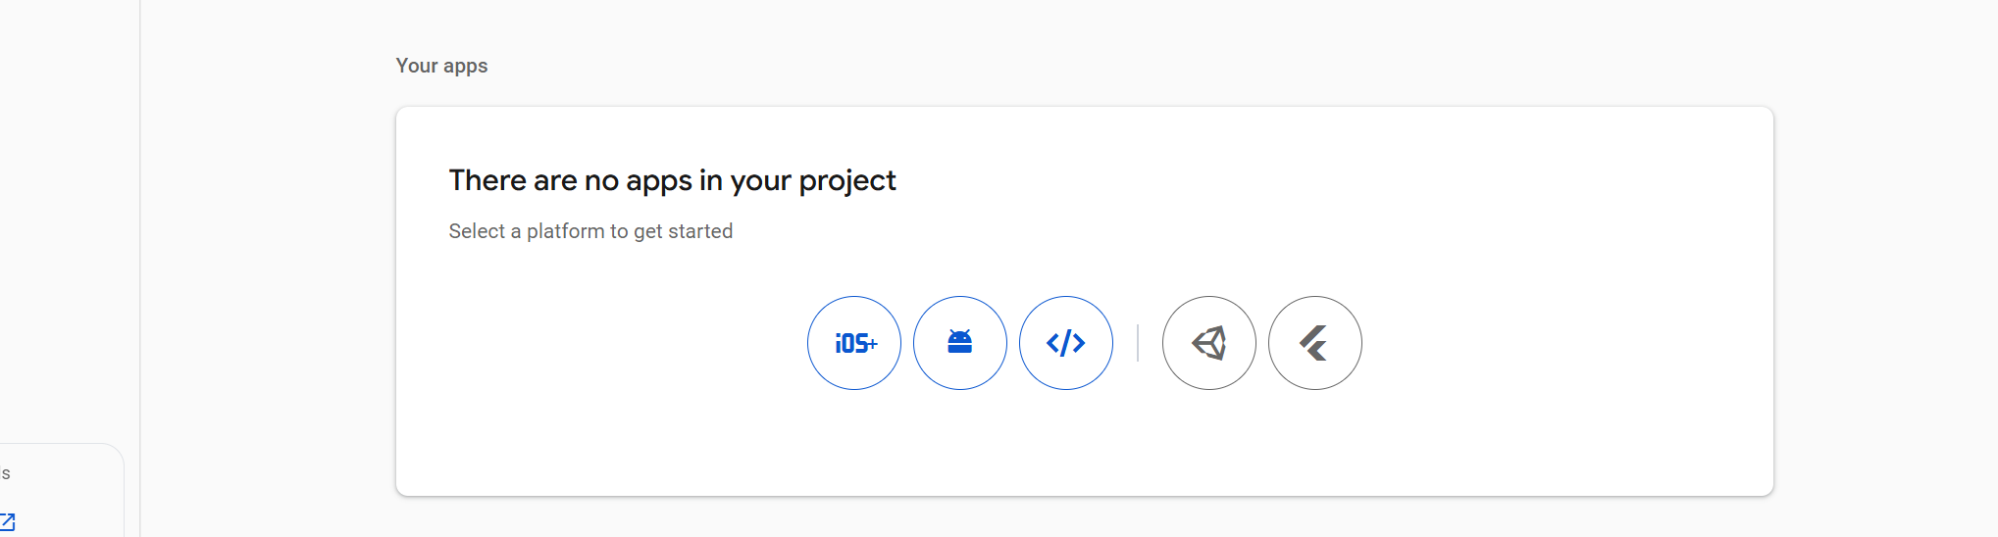Click the partially visible sidebar card

(59, 490)
